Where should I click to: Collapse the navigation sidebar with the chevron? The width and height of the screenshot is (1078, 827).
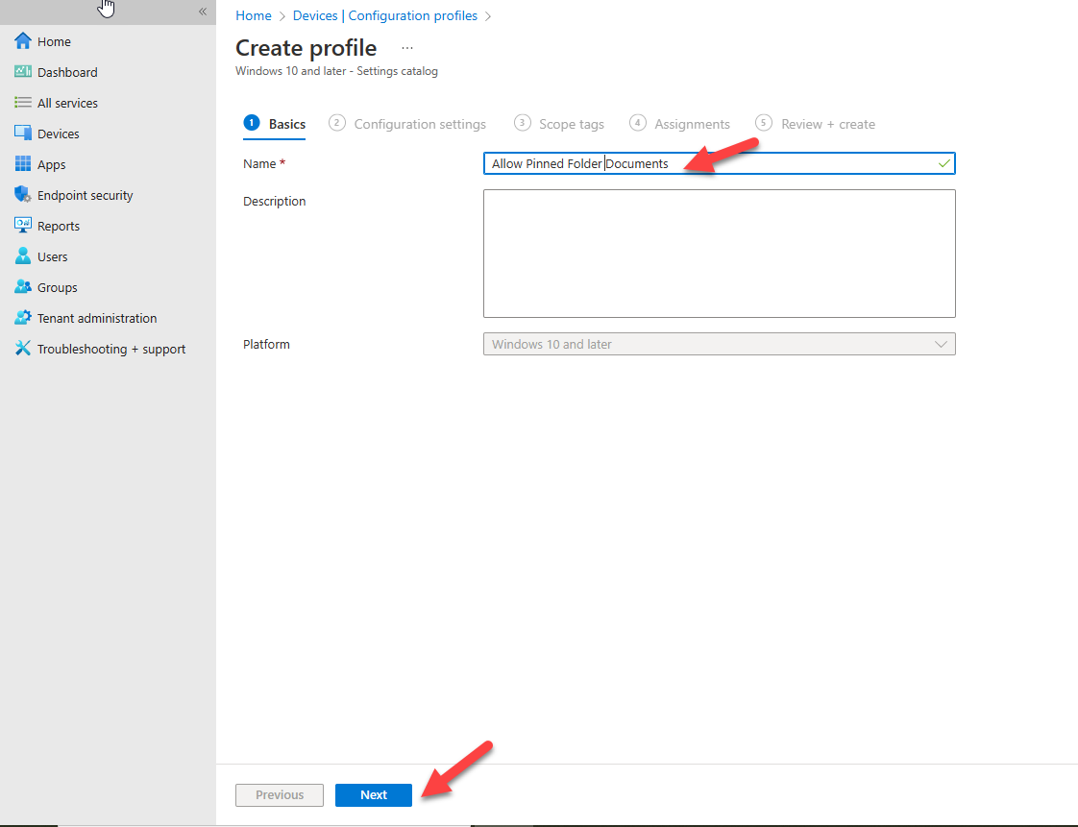click(x=202, y=12)
